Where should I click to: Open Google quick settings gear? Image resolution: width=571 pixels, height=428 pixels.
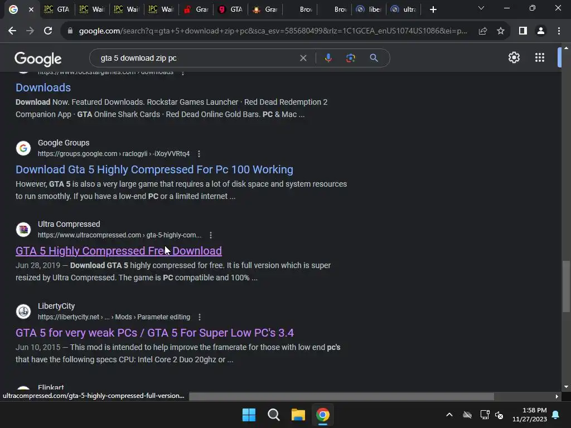514,57
